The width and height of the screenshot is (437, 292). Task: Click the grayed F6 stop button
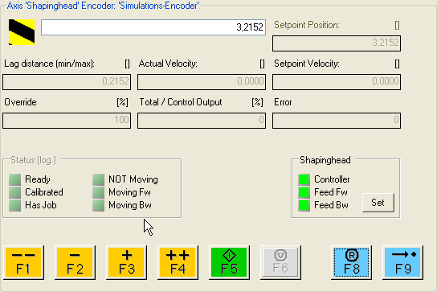tap(280, 262)
